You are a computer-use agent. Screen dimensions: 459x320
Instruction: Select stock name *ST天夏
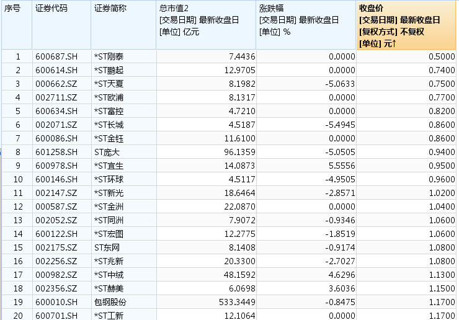pyautogui.click(x=109, y=84)
